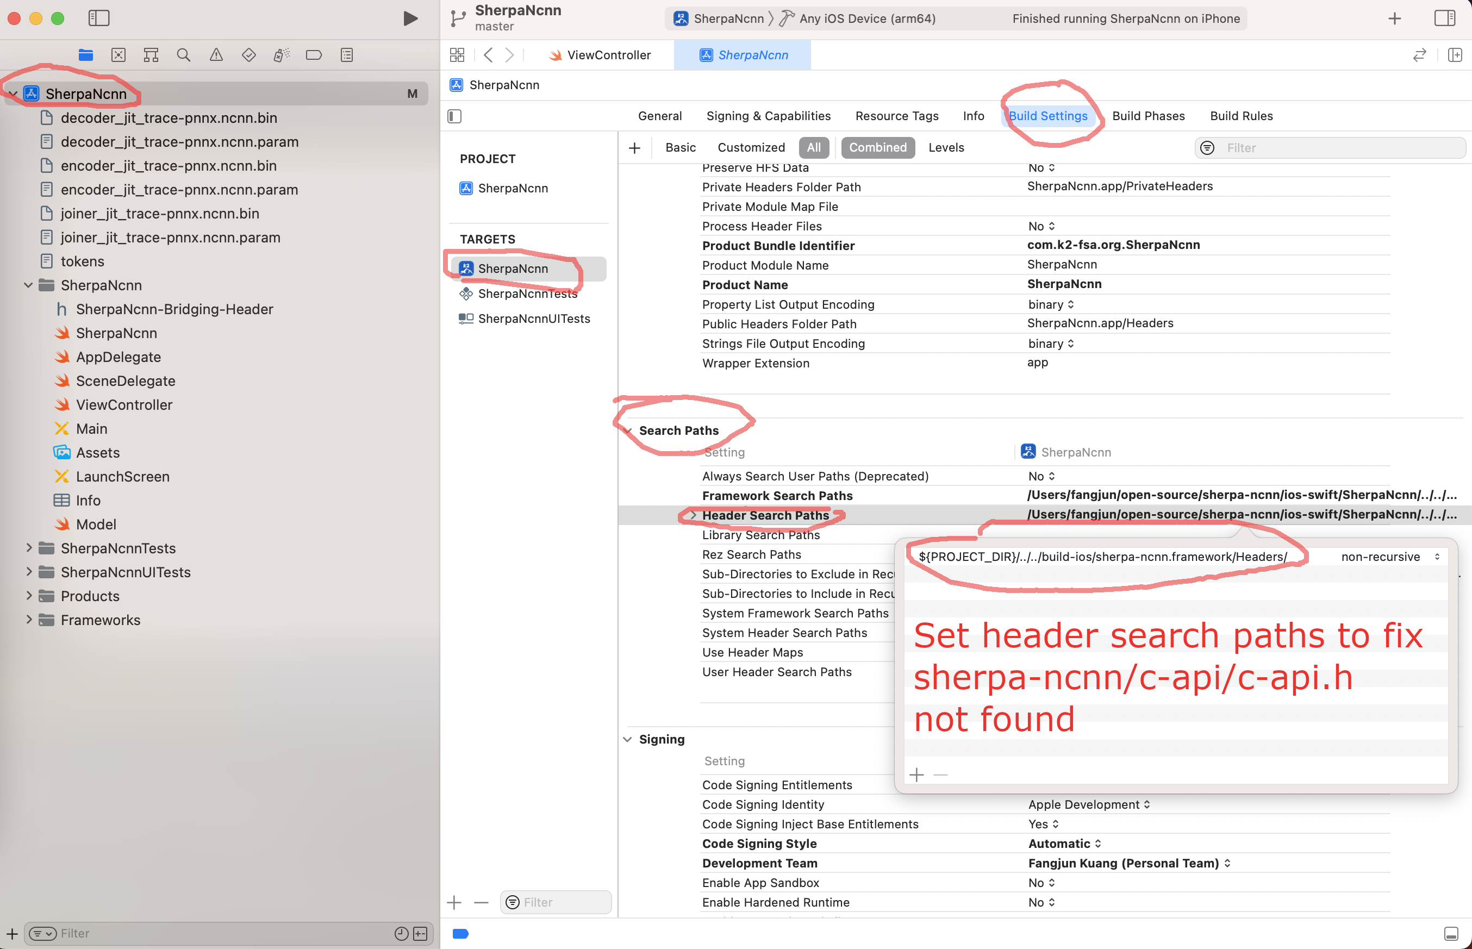Collapse the SherpaNcnn source folder
This screenshot has height=949, width=1472.
tap(28, 285)
